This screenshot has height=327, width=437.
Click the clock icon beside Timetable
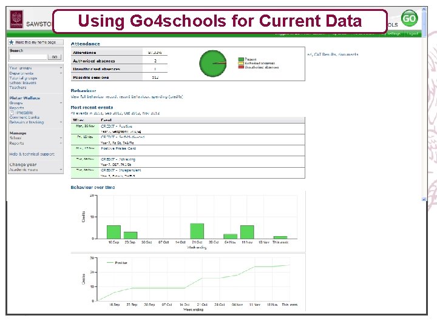point(12,113)
